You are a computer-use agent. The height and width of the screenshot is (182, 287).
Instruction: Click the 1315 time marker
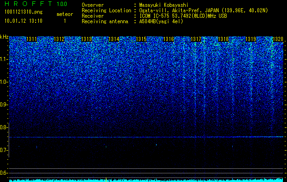point(141,39)
